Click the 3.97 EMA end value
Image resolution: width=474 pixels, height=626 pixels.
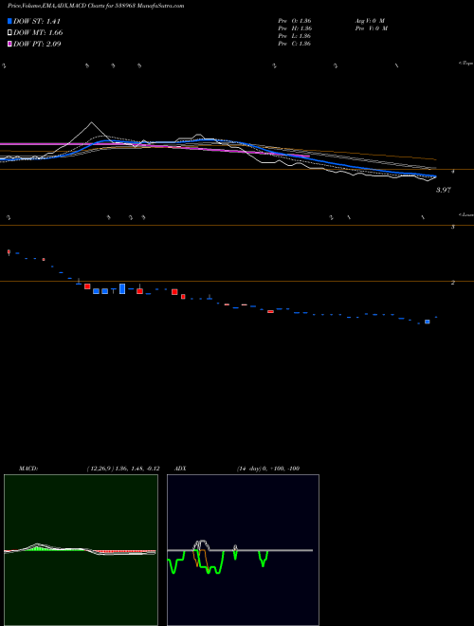pos(444,191)
